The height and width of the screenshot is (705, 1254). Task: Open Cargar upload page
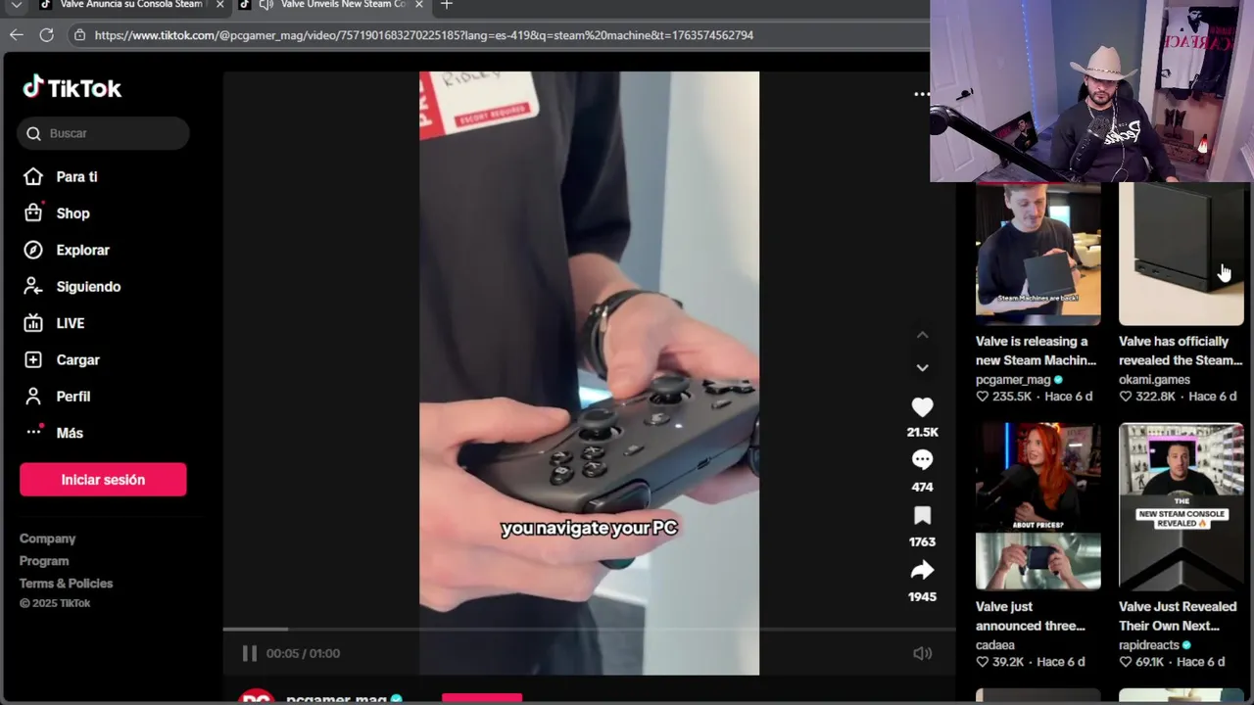(62, 359)
